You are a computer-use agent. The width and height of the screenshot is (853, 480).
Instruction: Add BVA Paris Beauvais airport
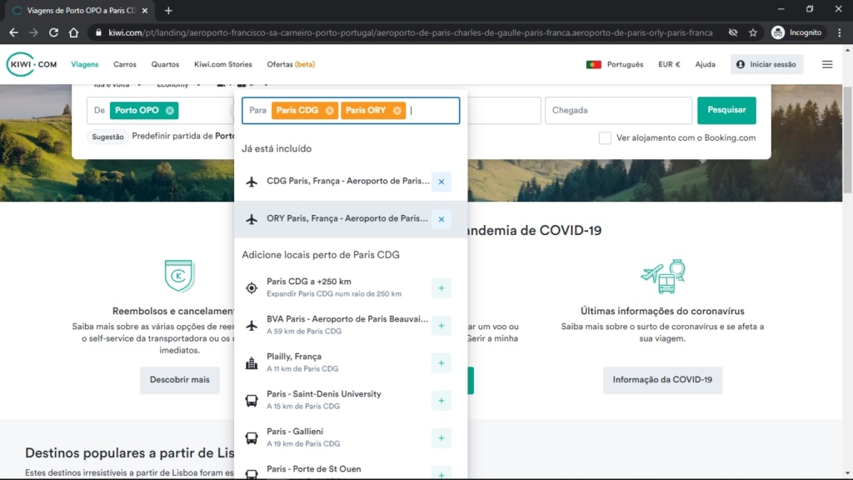(x=441, y=326)
